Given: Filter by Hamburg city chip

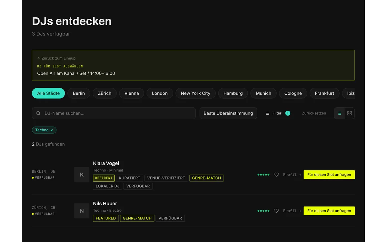Looking at the screenshot, I should [233, 93].
